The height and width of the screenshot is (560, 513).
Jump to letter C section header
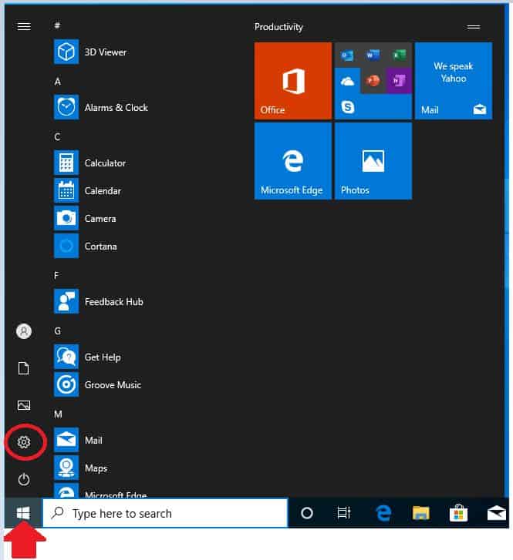pos(58,136)
